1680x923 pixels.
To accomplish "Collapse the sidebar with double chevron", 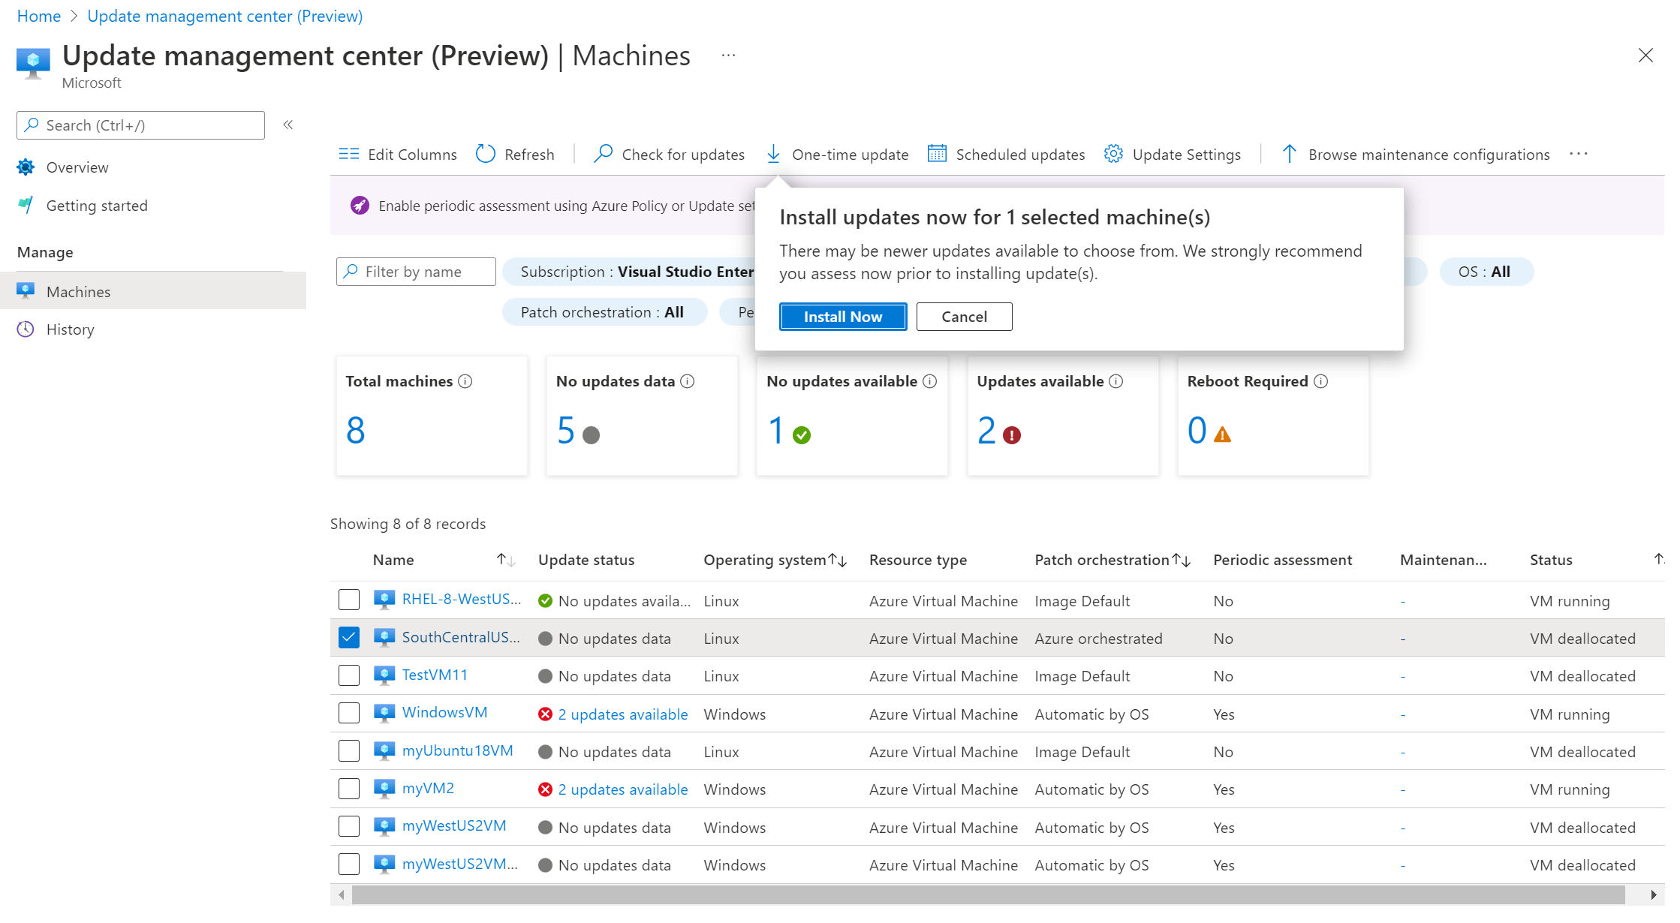I will tap(288, 125).
